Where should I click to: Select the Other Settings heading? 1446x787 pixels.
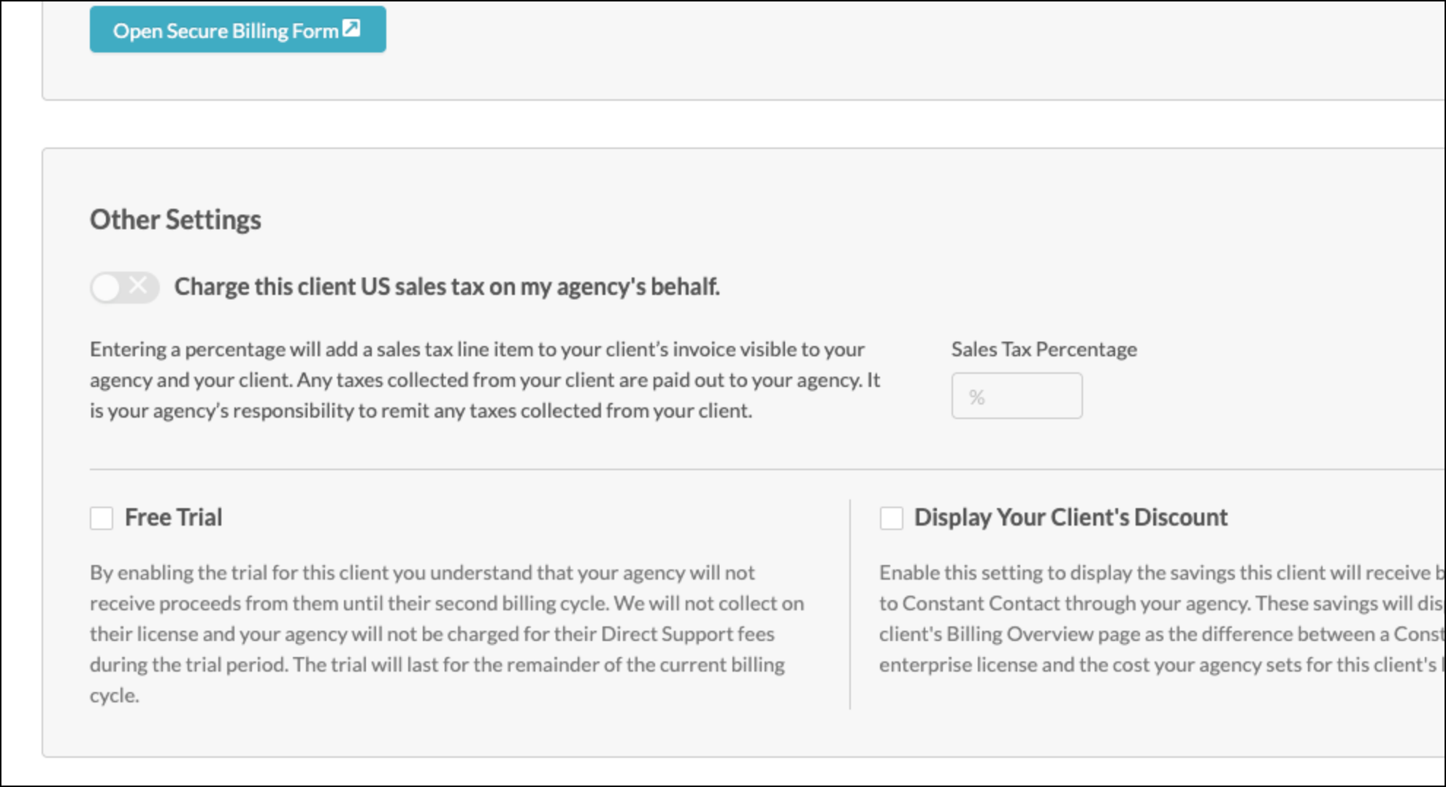click(175, 220)
